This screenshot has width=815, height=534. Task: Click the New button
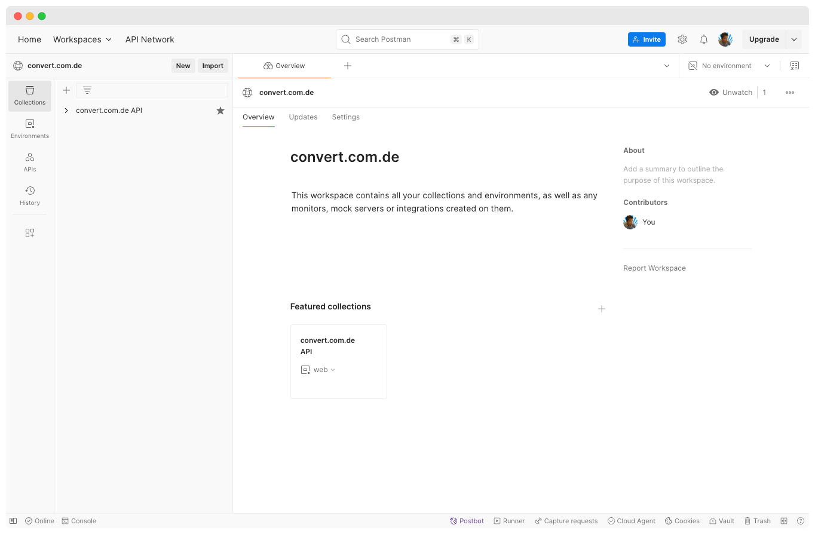pyautogui.click(x=183, y=66)
